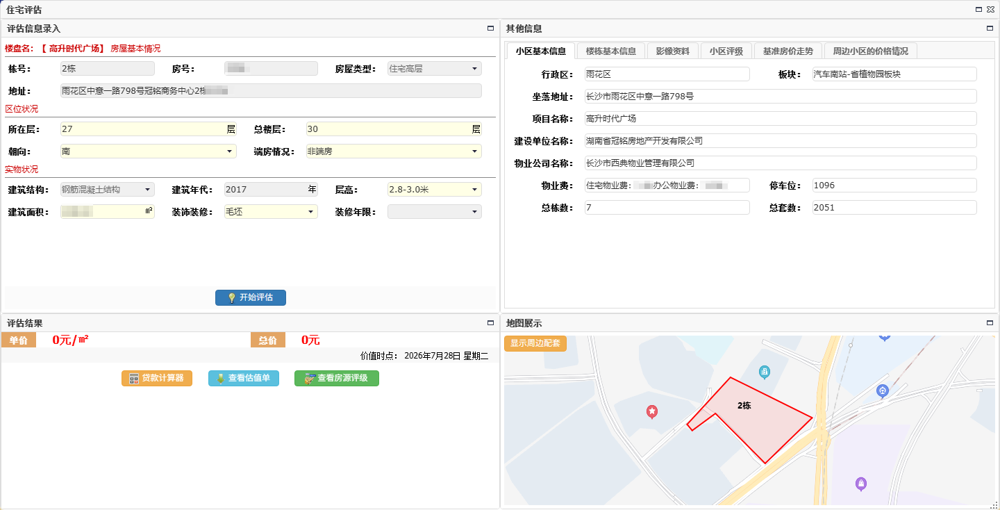
Task: Click the 行政区 field
Action: coord(667,74)
